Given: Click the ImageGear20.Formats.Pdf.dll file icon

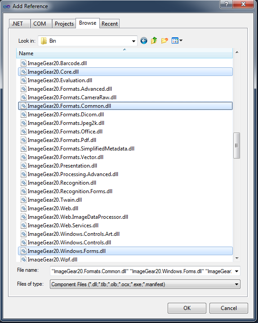Looking at the screenshot, I should click(23, 140).
